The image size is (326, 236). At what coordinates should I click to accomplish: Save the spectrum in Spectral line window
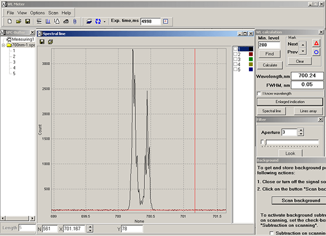(x=42, y=41)
